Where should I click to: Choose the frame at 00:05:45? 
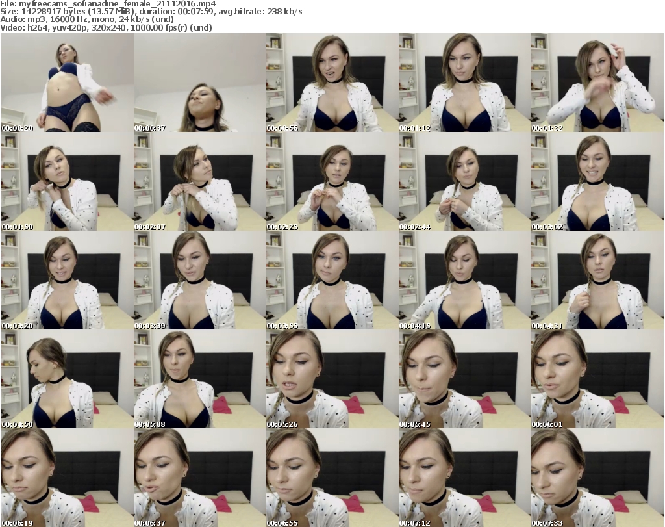464,379
